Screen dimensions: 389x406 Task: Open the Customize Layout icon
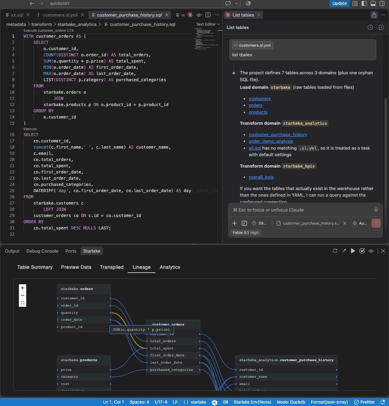(355, 3)
